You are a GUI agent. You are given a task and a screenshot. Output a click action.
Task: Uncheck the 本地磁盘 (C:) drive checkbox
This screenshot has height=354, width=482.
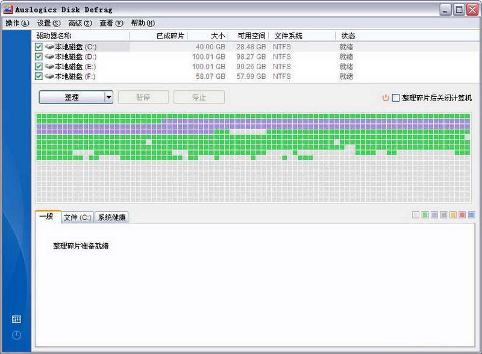pos(39,47)
